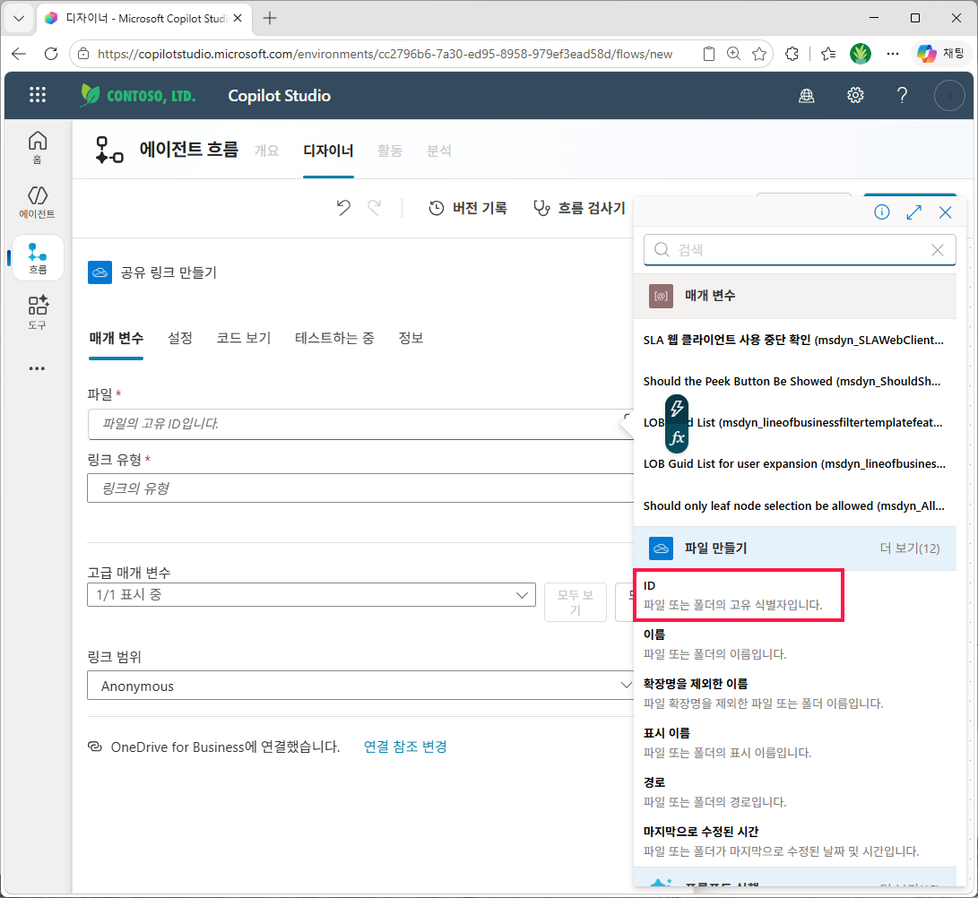This screenshot has height=898, width=978.
Task: Choose 표시 이름 dynamic content item
Action: [x=794, y=743]
